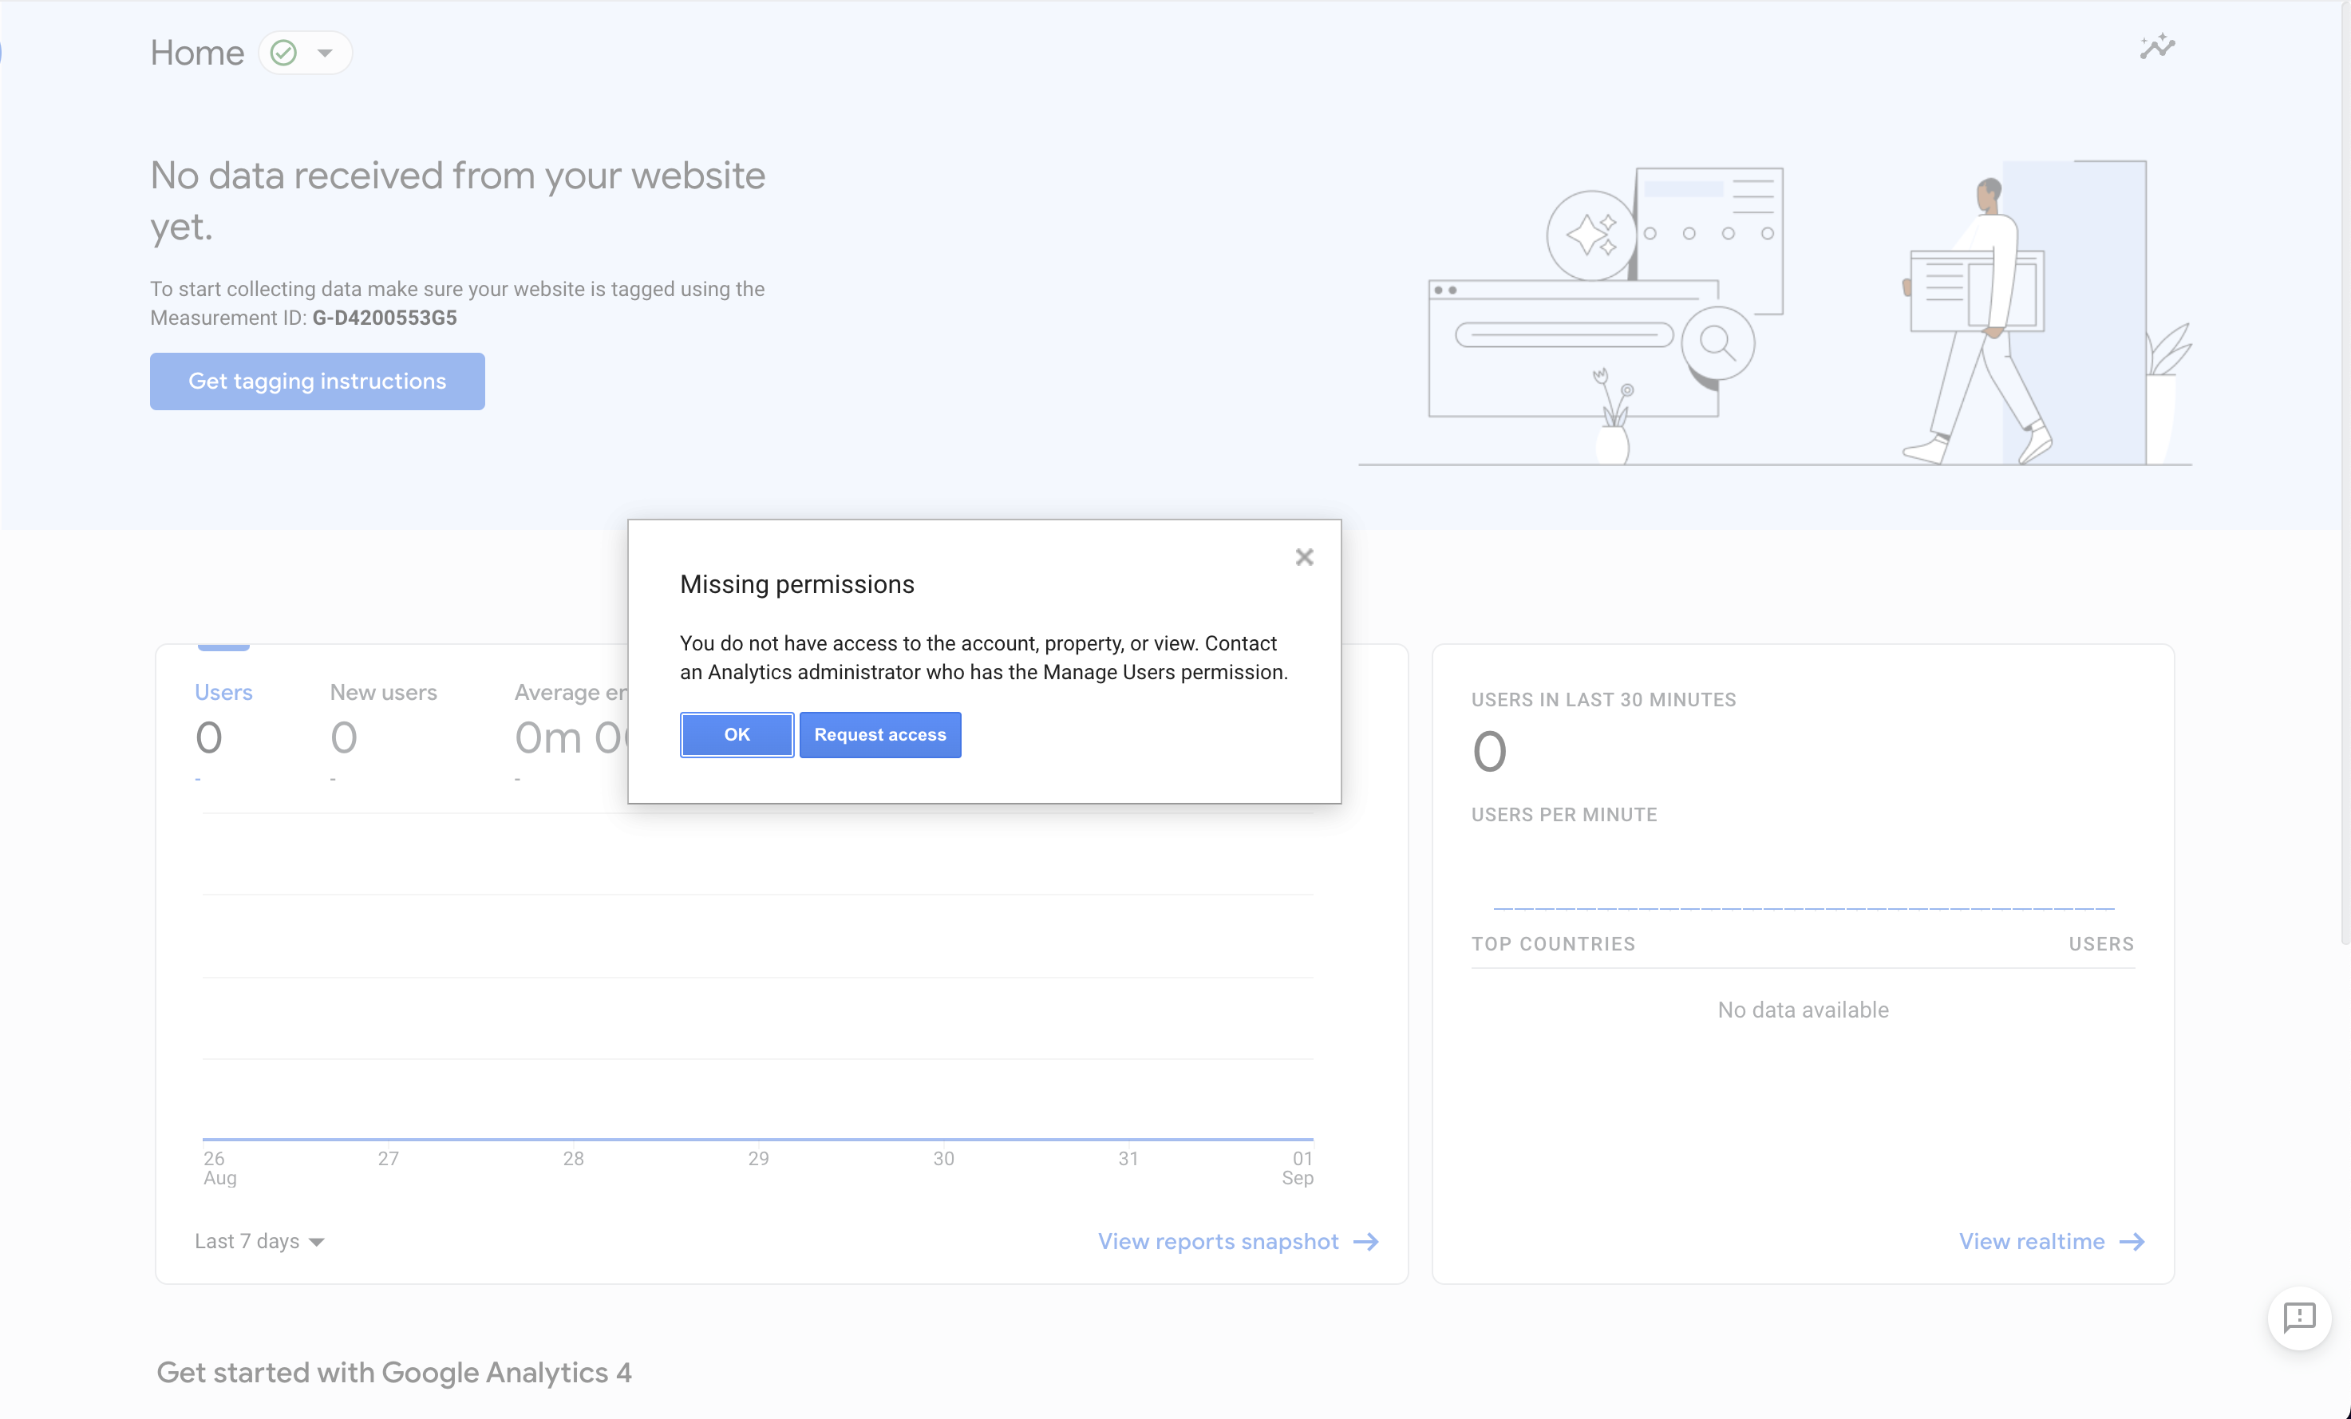Select the Users metric tab
This screenshot has width=2351, height=1419.
pyautogui.click(x=223, y=692)
